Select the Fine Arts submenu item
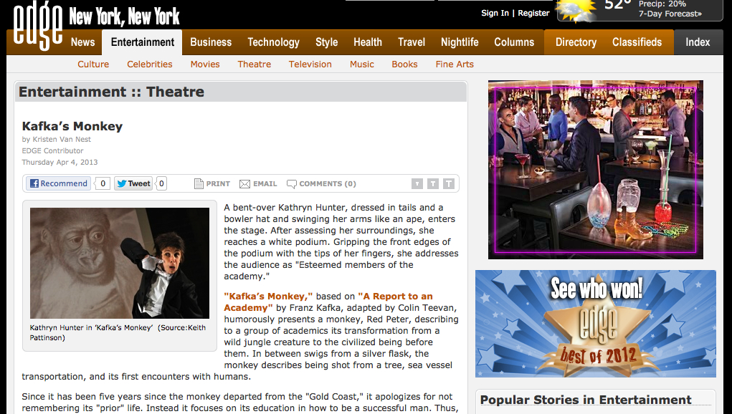 (x=455, y=64)
